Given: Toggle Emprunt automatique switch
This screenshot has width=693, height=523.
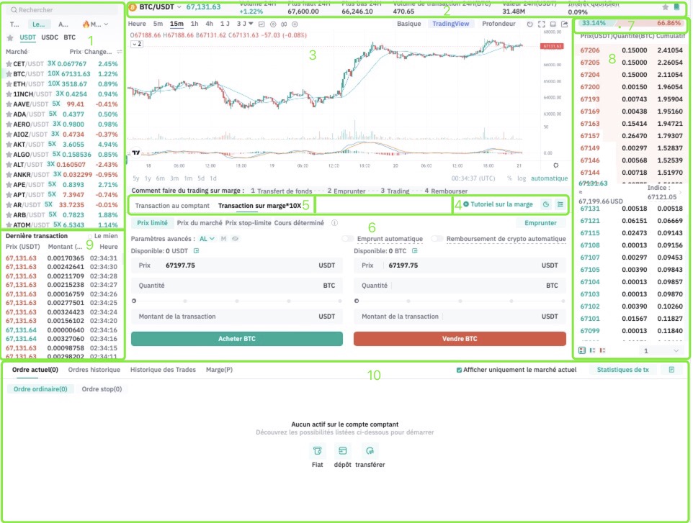Looking at the screenshot, I should tap(348, 239).
